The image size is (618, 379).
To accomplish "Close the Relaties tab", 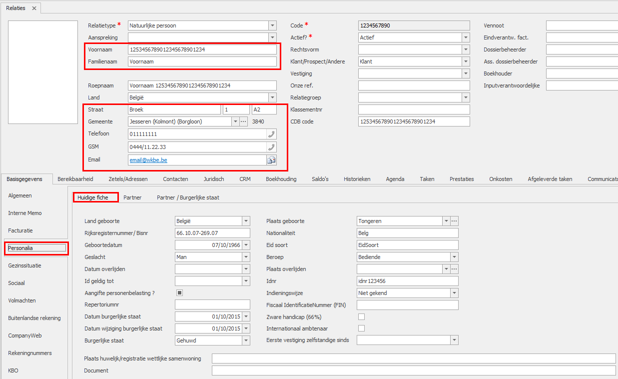I will pos(34,8).
